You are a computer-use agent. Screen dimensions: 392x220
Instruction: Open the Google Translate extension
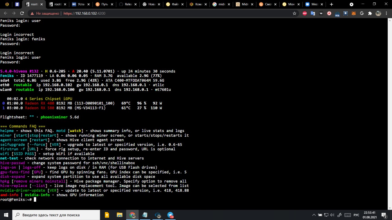(313, 13)
